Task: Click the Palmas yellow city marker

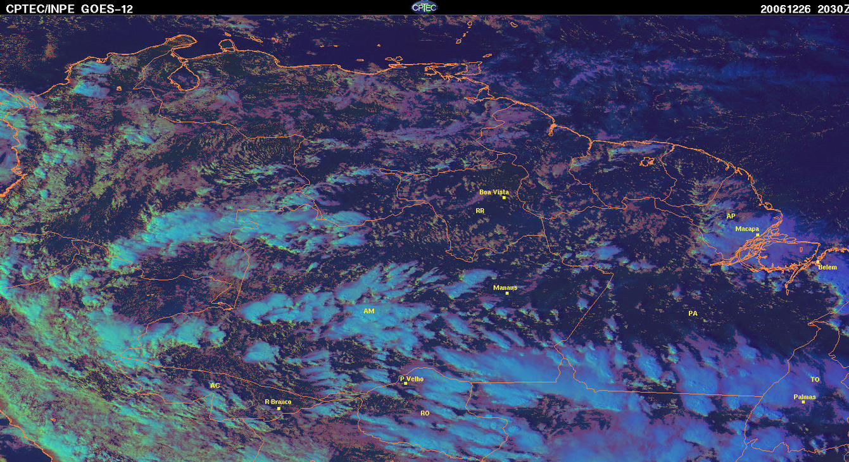Action: [803, 402]
